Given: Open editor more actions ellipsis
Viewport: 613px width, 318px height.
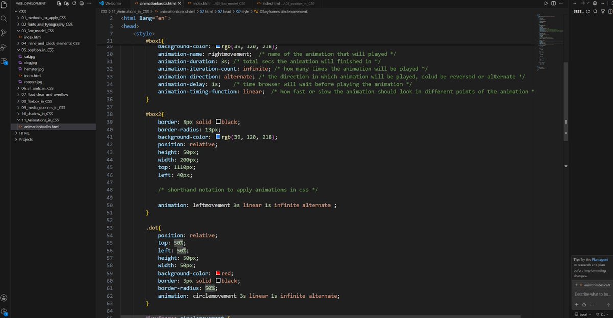Looking at the screenshot, I should pos(560,3).
